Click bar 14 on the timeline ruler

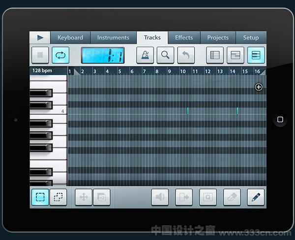pos(233,71)
